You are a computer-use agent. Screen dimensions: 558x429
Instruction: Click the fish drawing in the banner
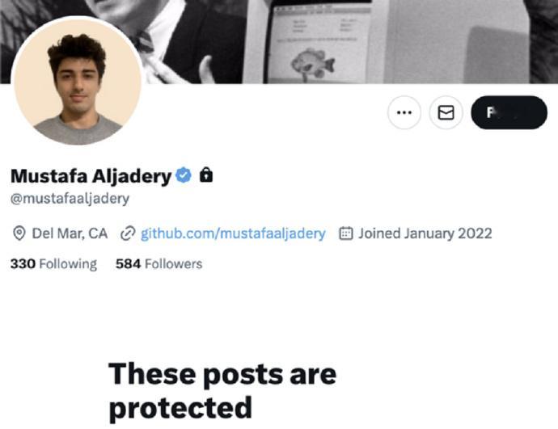pos(313,65)
